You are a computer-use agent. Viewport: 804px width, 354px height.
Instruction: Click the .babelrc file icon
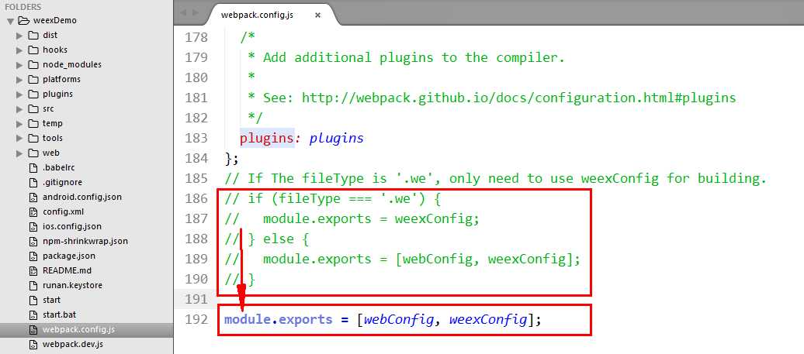click(33, 168)
